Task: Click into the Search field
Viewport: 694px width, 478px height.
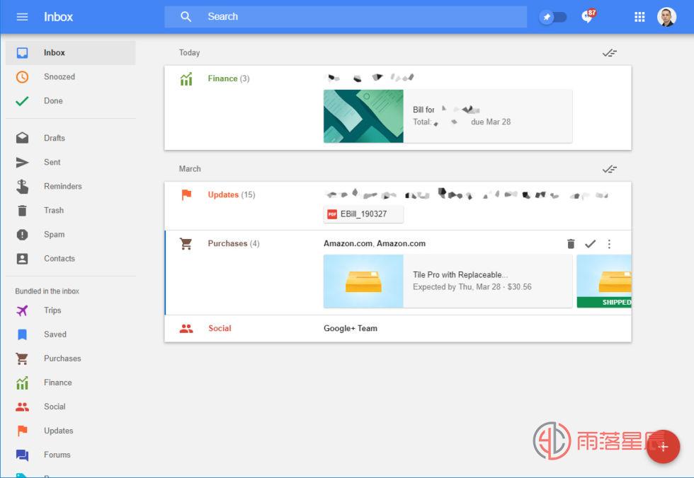Action: pyautogui.click(x=346, y=17)
